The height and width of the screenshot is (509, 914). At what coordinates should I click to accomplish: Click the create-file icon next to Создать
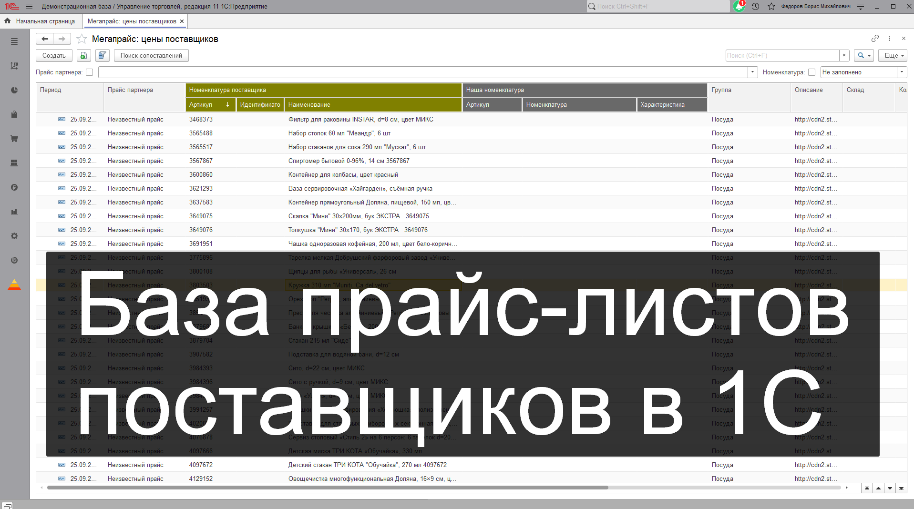(83, 55)
